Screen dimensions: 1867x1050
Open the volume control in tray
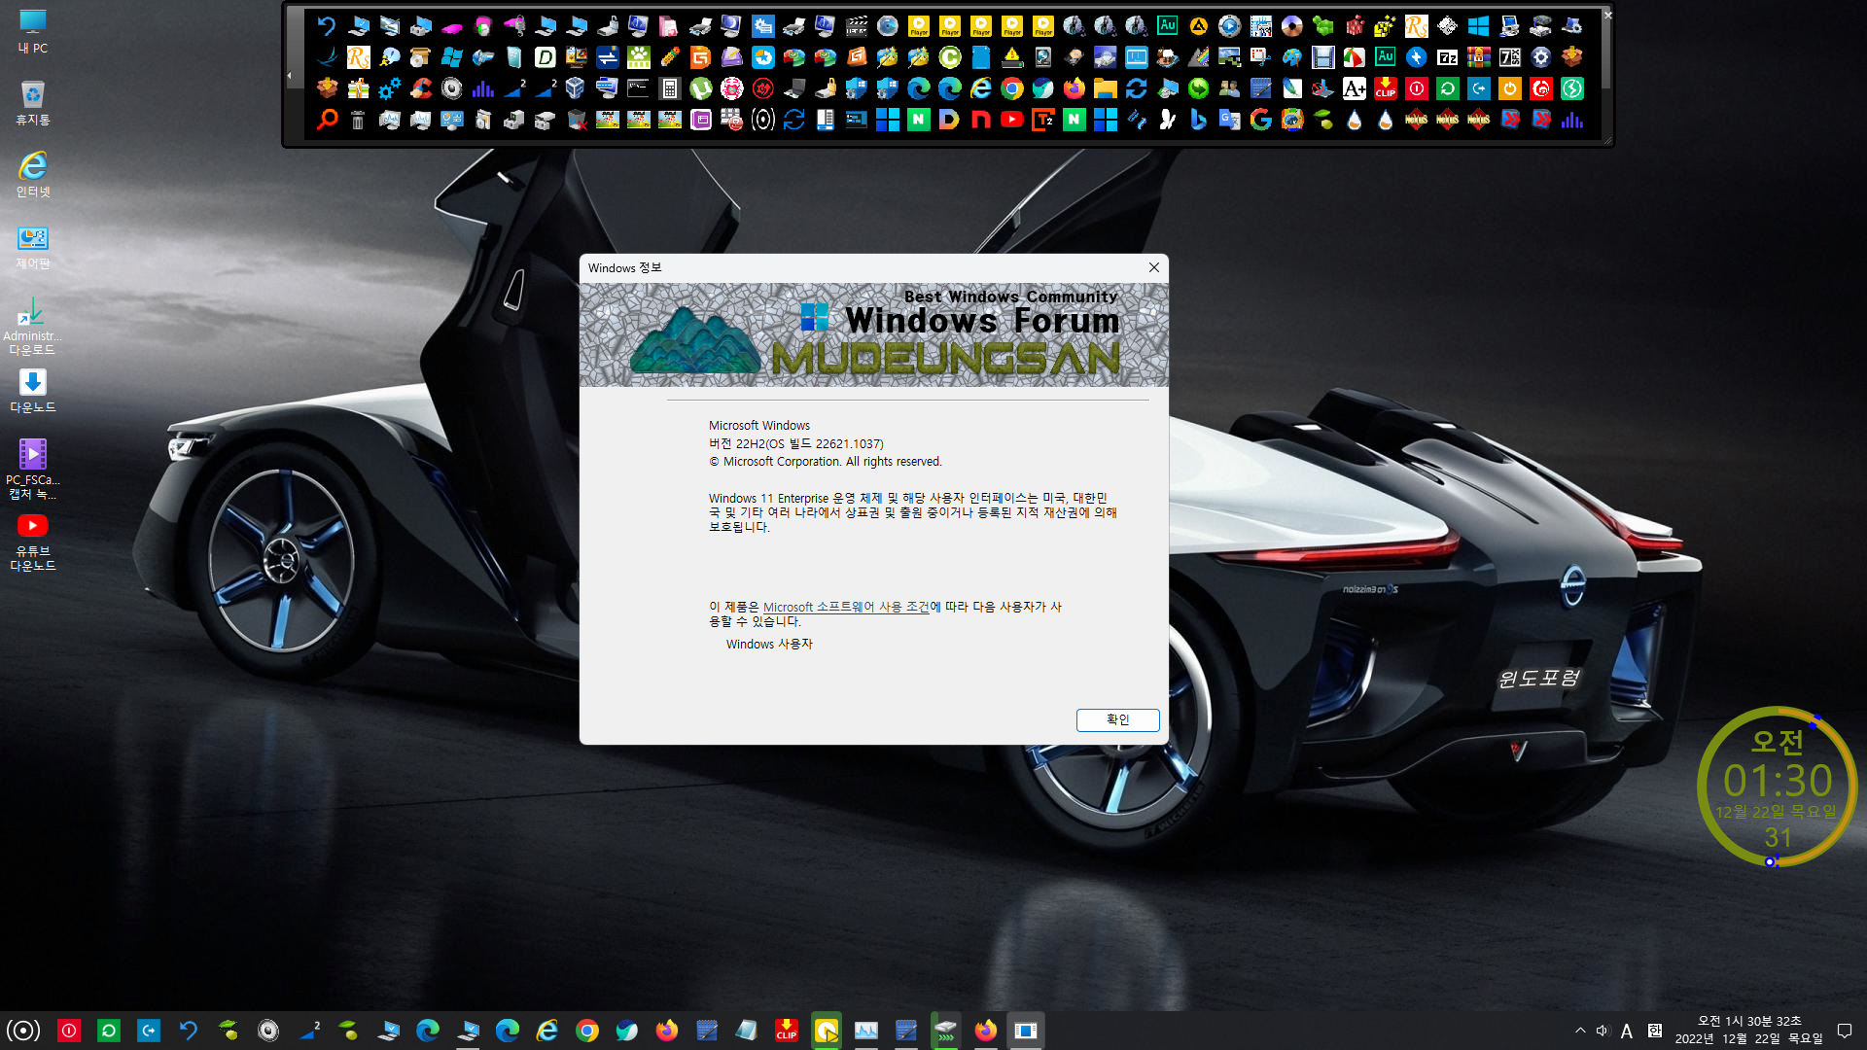point(1603,1031)
